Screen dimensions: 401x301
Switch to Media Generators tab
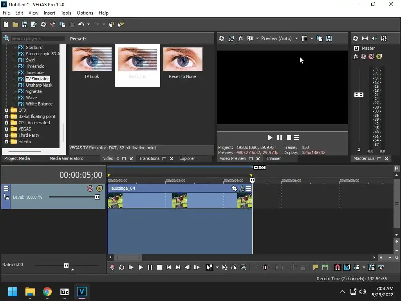67,158
